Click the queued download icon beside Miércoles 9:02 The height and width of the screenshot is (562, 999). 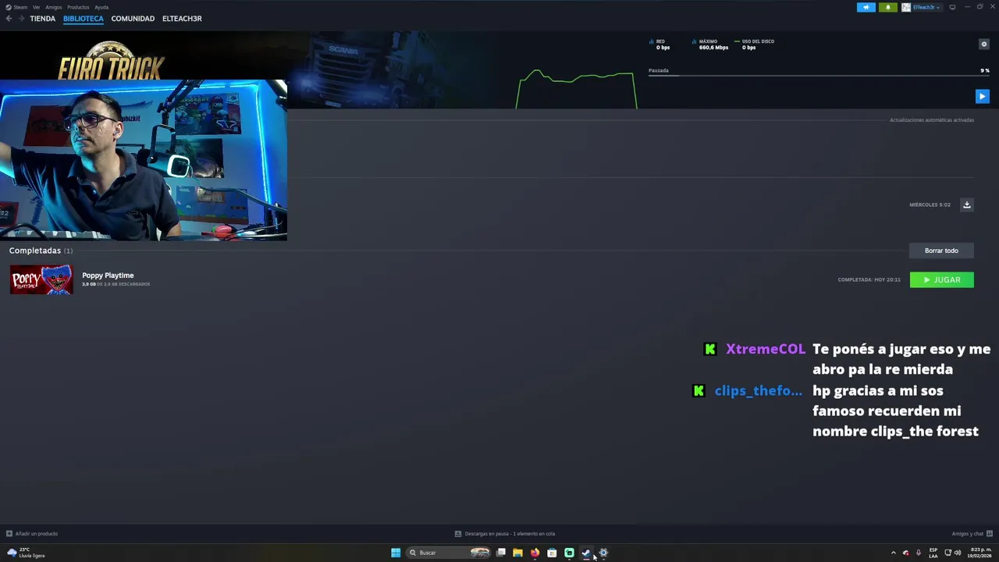966,205
